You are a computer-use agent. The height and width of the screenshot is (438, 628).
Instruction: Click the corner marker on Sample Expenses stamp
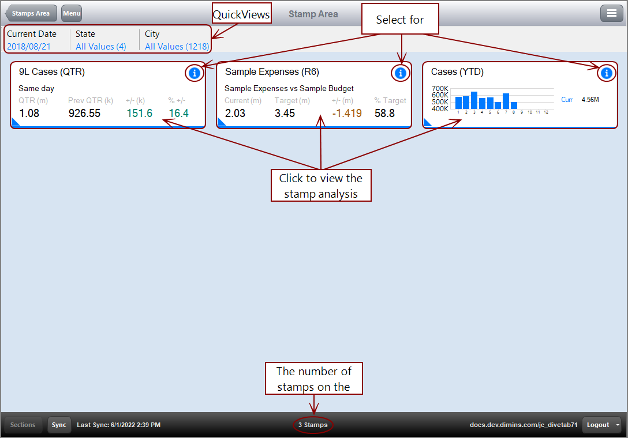(x=221, y=122)
